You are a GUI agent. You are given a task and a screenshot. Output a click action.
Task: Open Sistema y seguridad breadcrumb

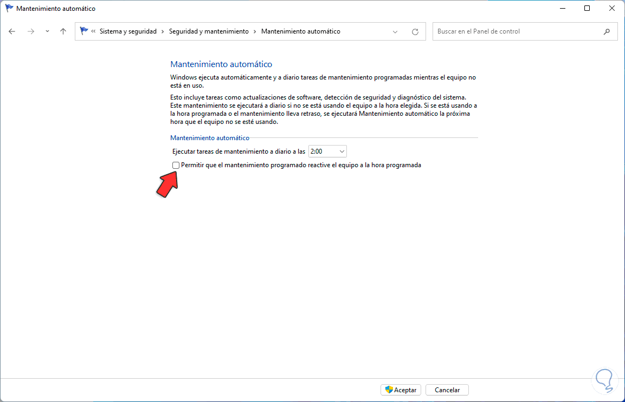[x=128, y=31]
